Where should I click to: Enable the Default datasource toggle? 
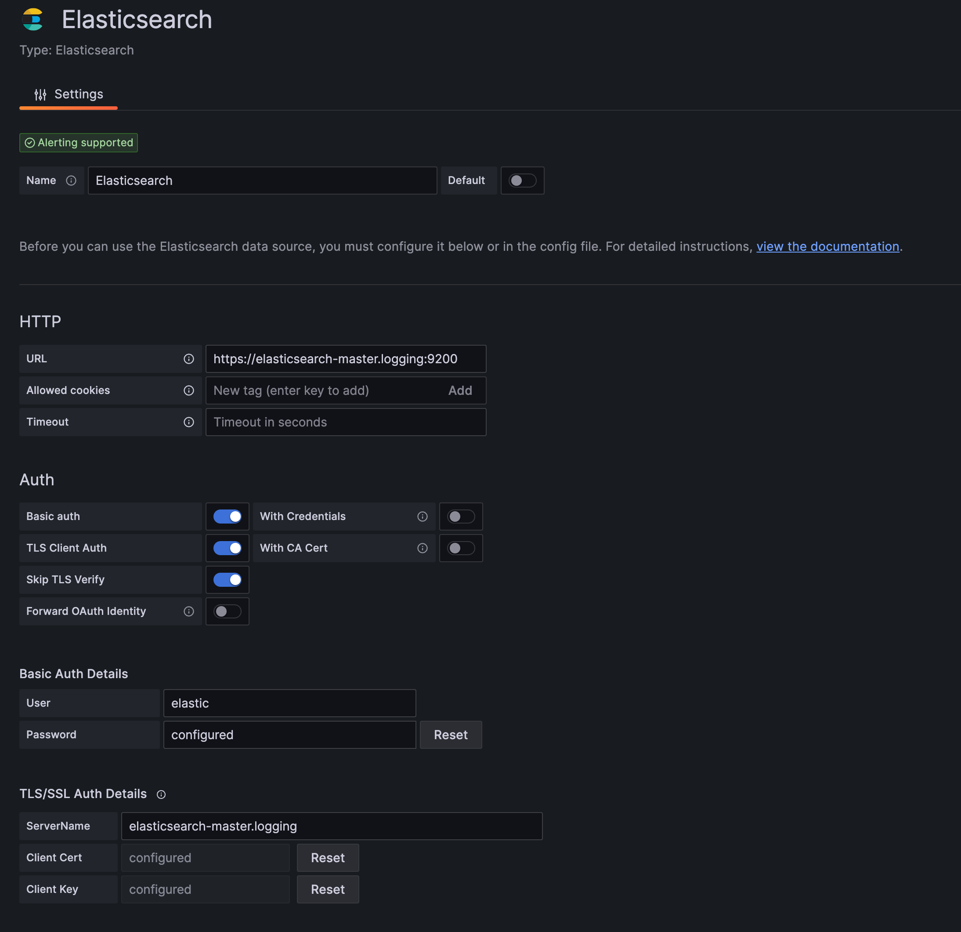pyautogui.click(x=522, y=181)
